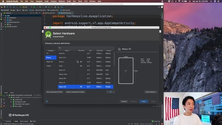This screenshot has width=222, height=125.
Task: Expand the Run tasks node in Build panel
Action: [11, 106]
